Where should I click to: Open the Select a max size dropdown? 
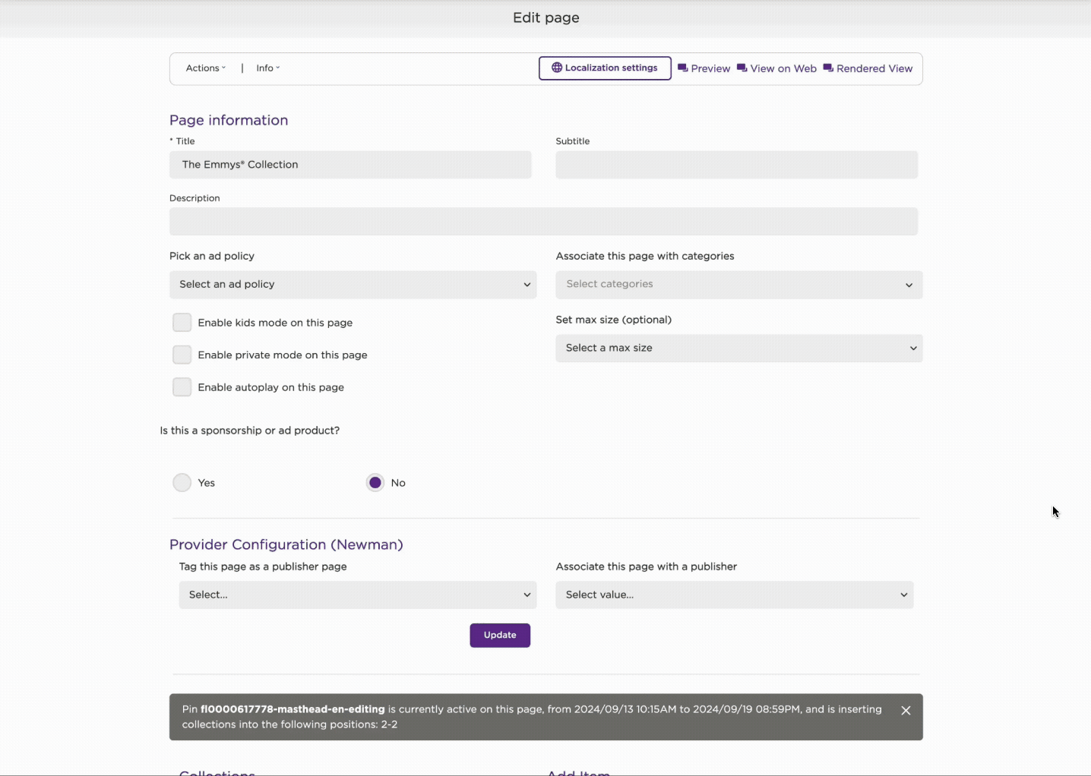pos(739,349)
